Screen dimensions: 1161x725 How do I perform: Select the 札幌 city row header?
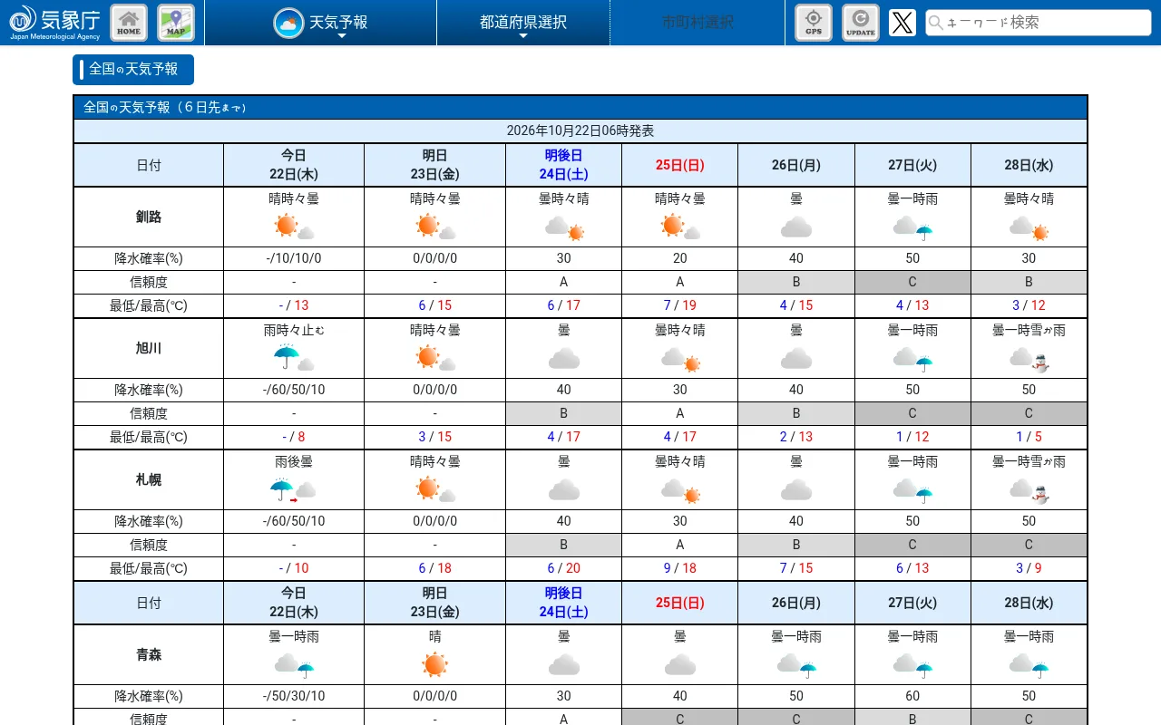pyautogui.click(x=149, y=479)
